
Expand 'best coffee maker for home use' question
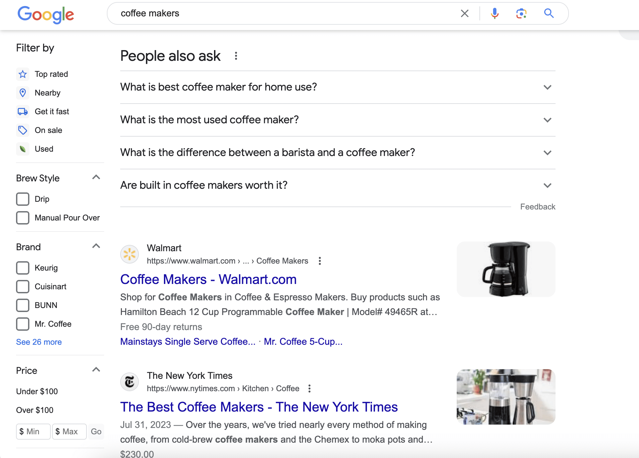tap(338, 87)
